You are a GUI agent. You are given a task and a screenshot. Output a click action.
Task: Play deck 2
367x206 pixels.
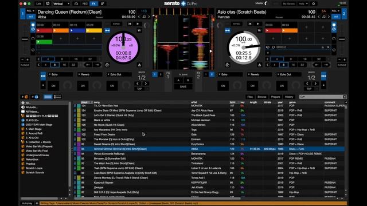coord(257,24)
